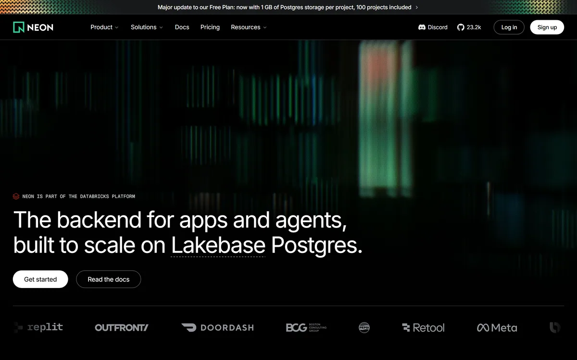Click the Neon logo icon
Image resolution: width=577 pixels, height=360 pixels.
tap(18, 27)
